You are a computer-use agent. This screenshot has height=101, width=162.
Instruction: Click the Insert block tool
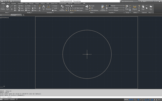[x=87, y=7]
